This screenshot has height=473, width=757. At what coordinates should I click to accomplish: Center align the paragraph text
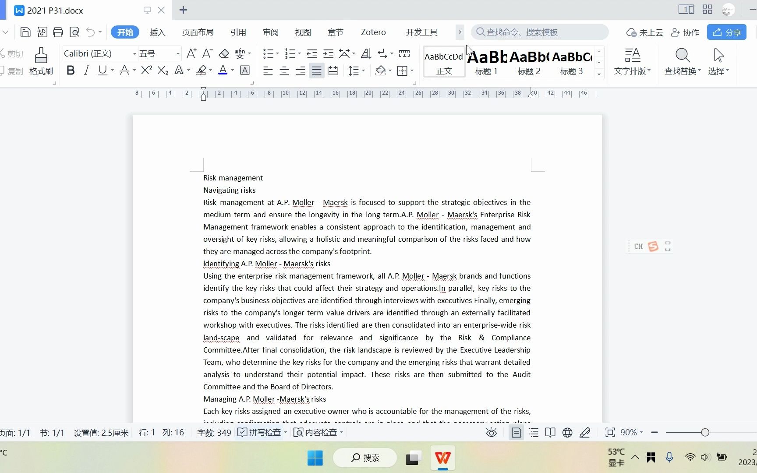point(284,71)
